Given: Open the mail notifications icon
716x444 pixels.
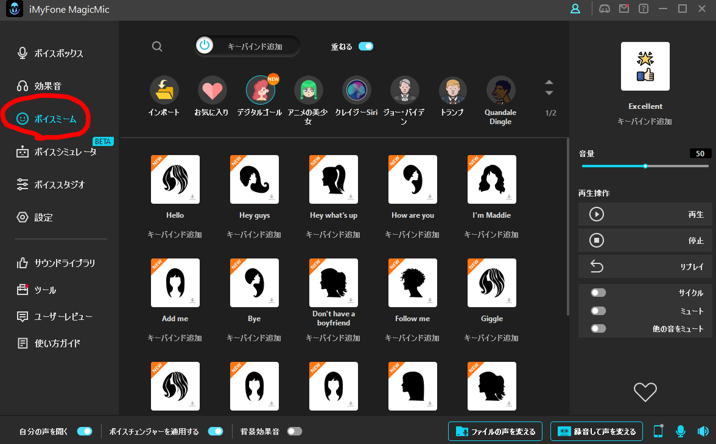Looking at the screenshot, I should click(623, 9).
